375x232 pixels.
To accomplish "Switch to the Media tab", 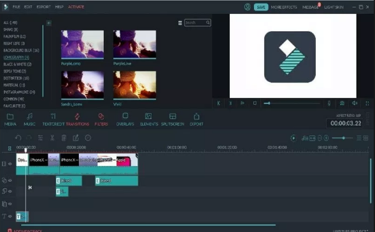I will click(10, 119).
